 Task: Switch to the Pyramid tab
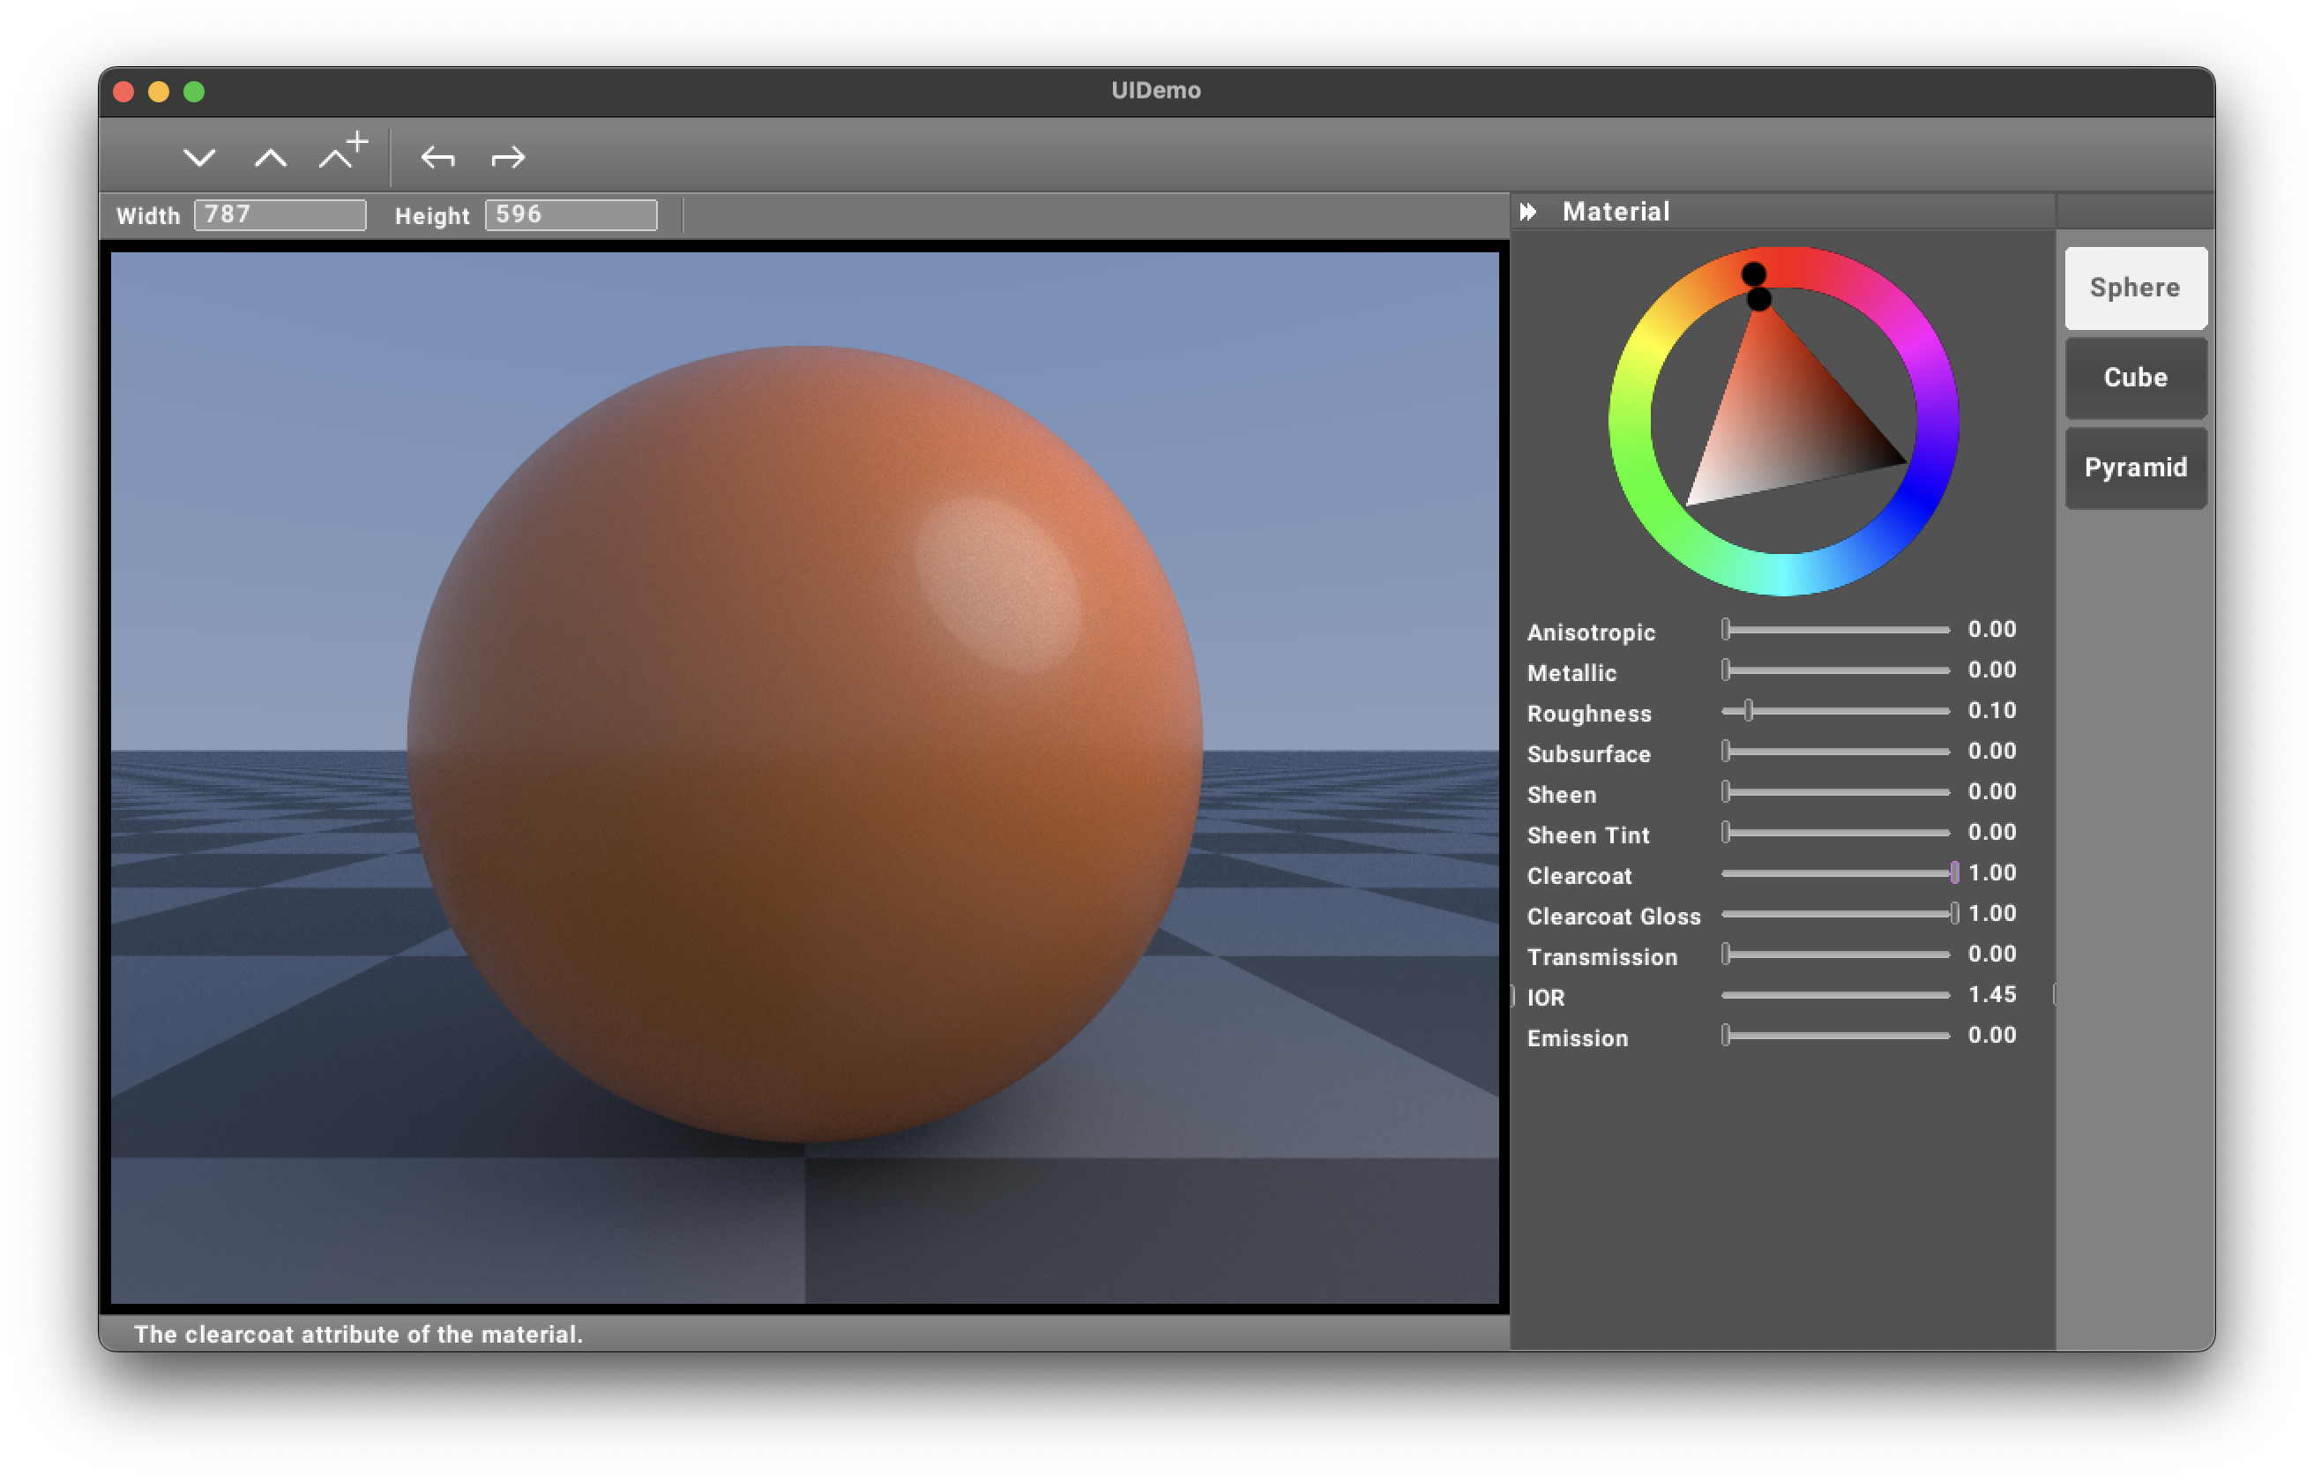2134,468
